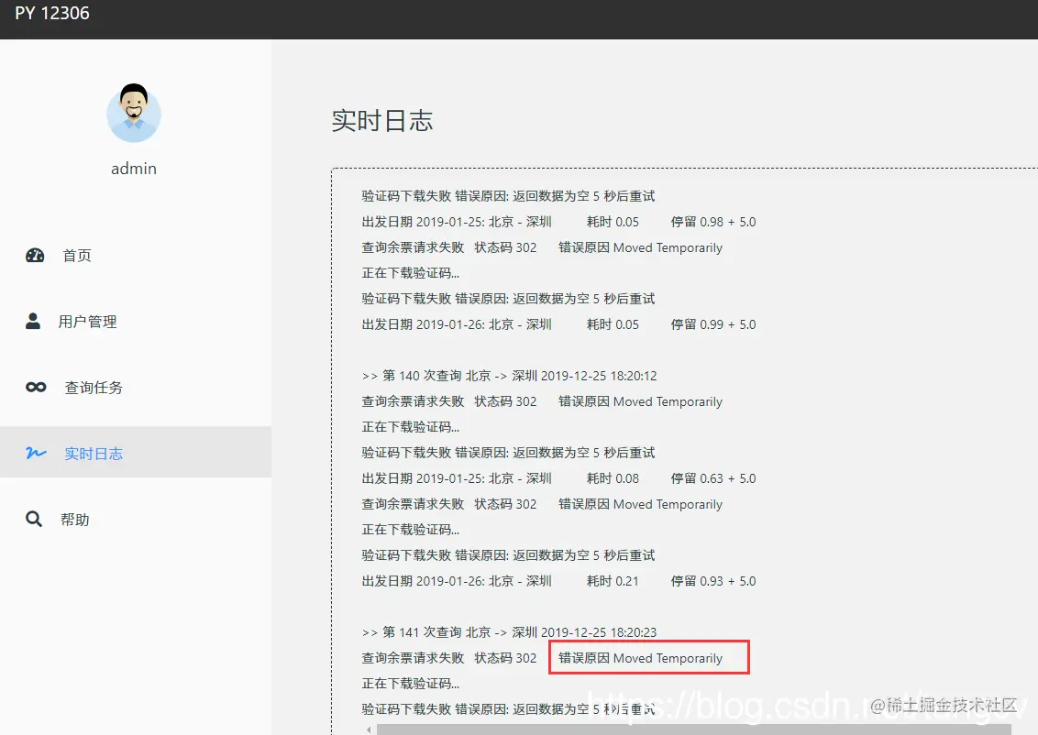Click the 实时日志 page heading
The width and height of the screenshot is (1038, 735).
click(382, 120)
